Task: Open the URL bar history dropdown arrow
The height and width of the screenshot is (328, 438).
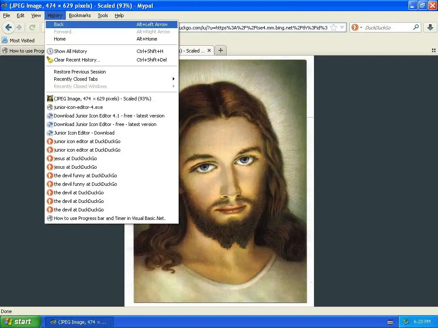Action: pyautogui.click(x=342, y=27)
